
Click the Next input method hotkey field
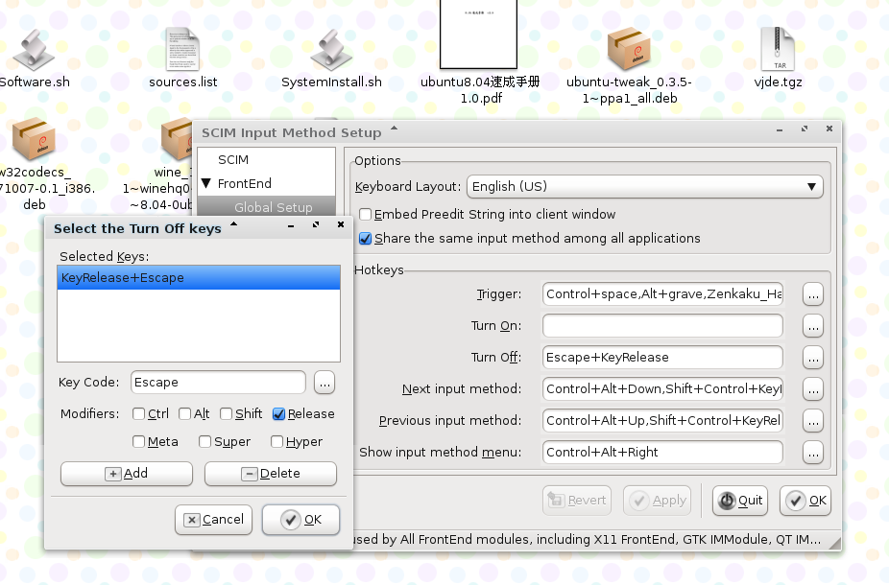tap(662, 389)
